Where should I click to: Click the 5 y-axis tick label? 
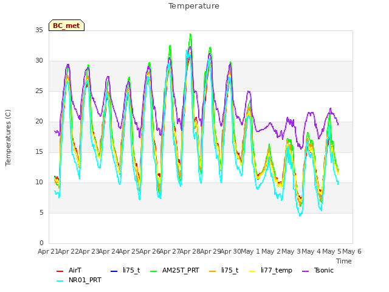[41, 213]
